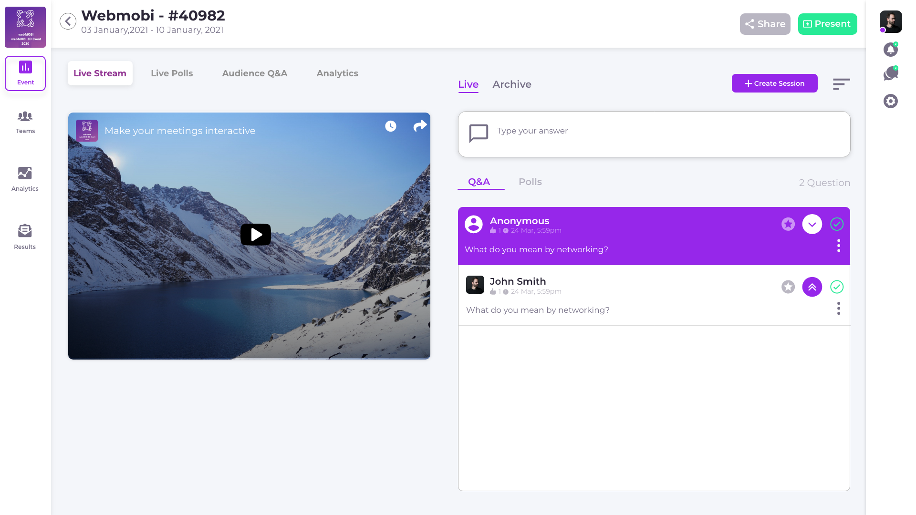Image resolution: width=916 pixels, height=515 pixels.
Task: Click the chat bubble icon in answer box
Action: click(x=479, y=134)
